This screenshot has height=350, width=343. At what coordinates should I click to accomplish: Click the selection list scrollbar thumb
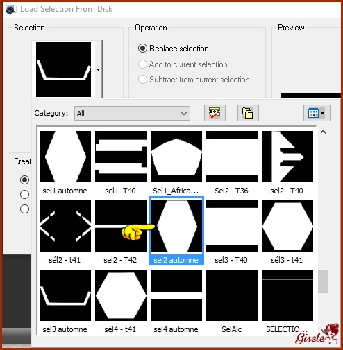click(x=323, y=281)
